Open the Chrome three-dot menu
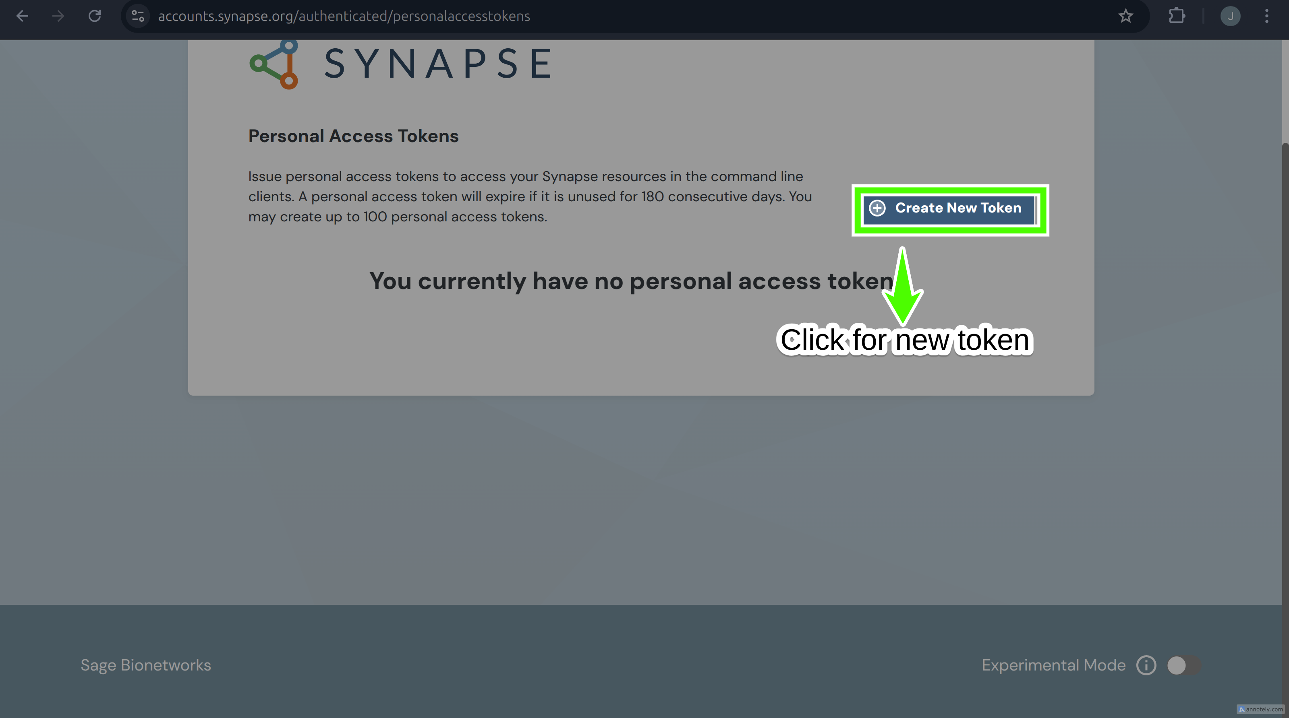This screenshot has width=1289, height=718. pyautogui.click(x=1267, y=16)
